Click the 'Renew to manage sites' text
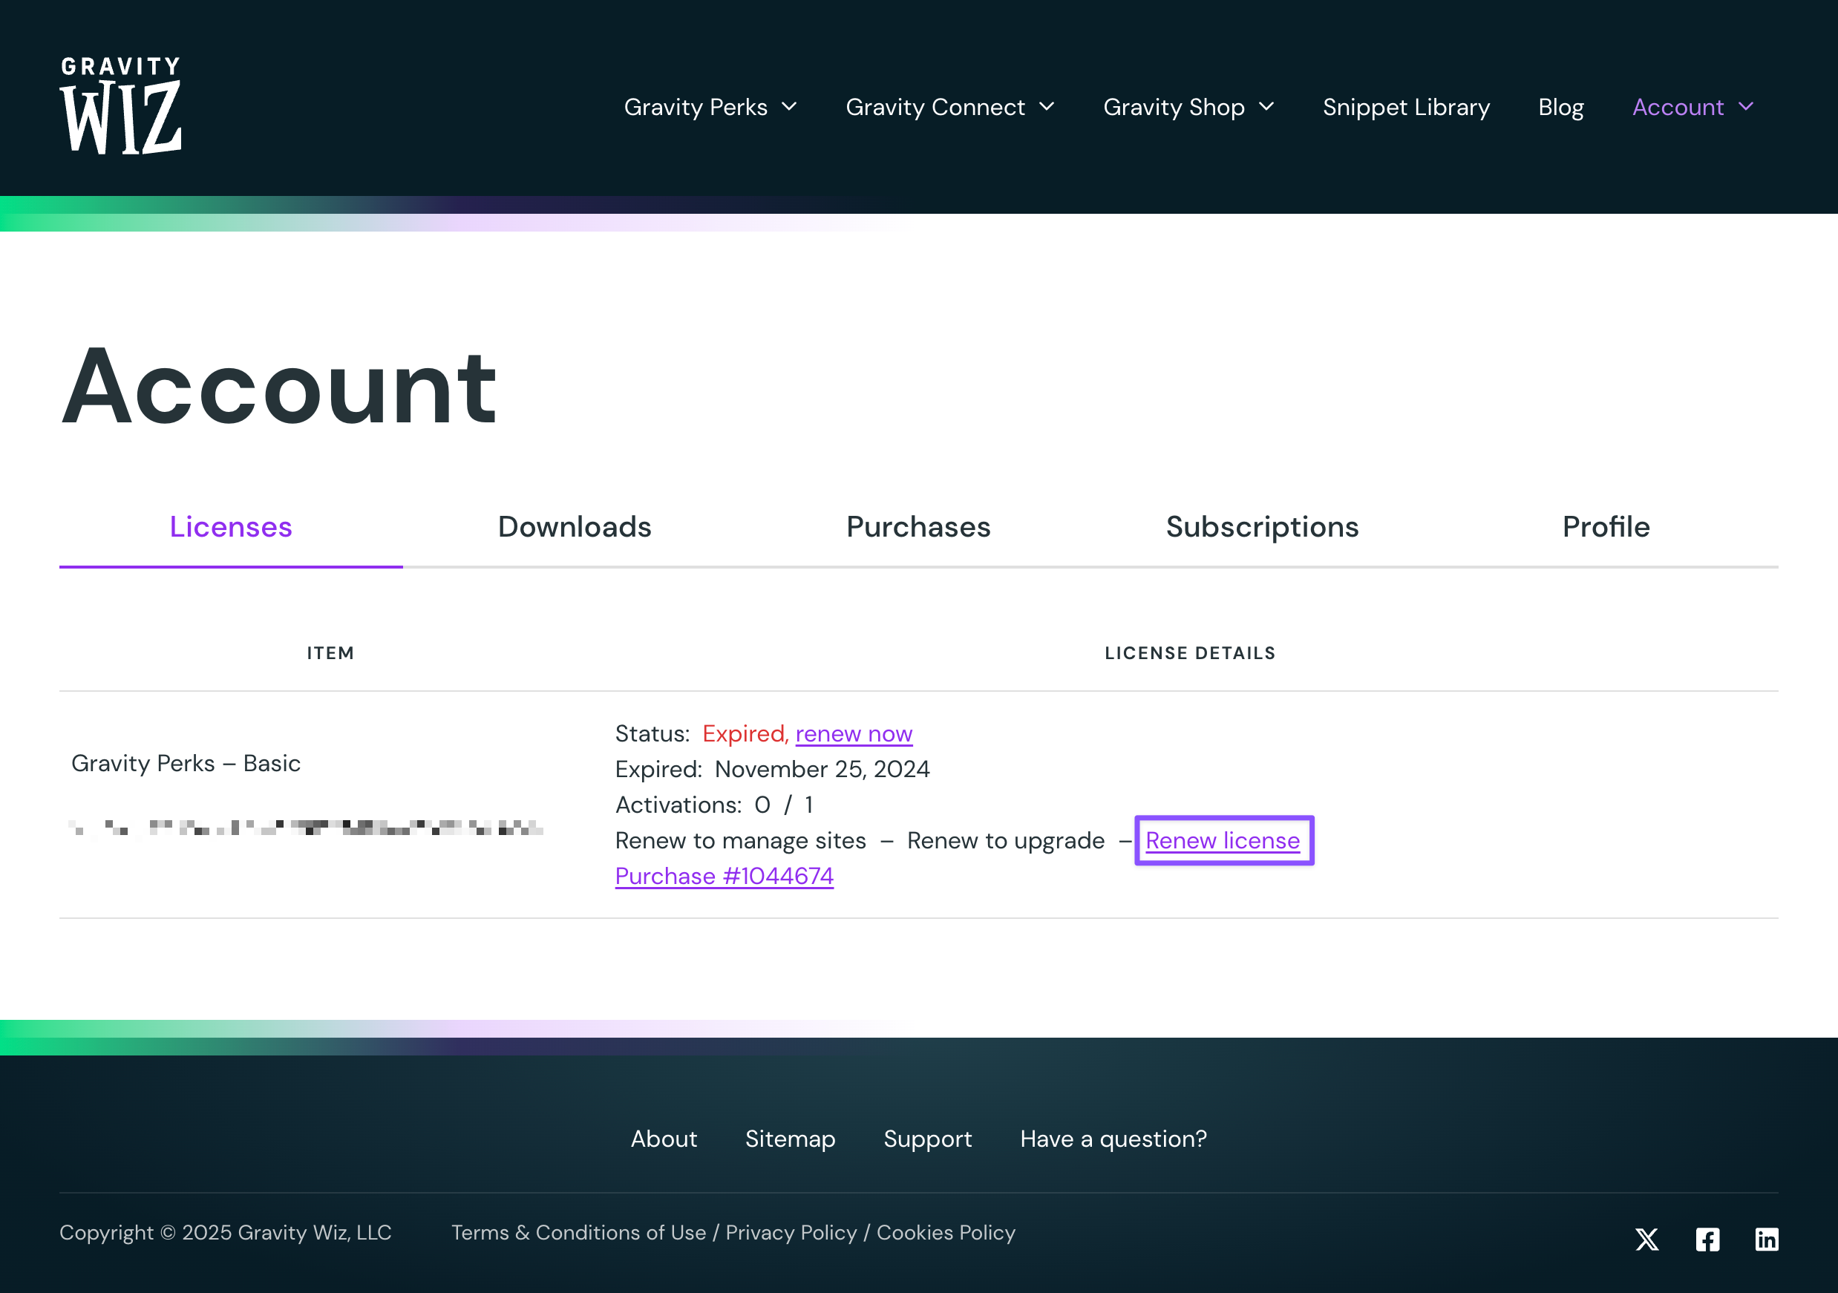Viewport: 1838px width, 1293px height. point(741,841)
